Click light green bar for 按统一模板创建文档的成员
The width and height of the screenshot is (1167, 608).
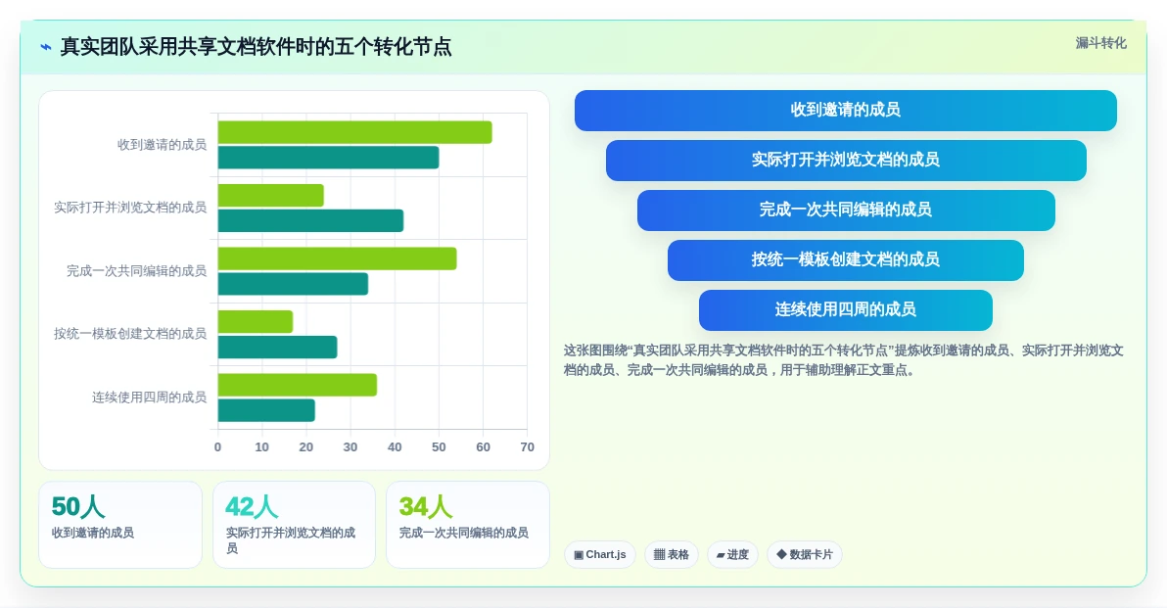click(256, 322)
